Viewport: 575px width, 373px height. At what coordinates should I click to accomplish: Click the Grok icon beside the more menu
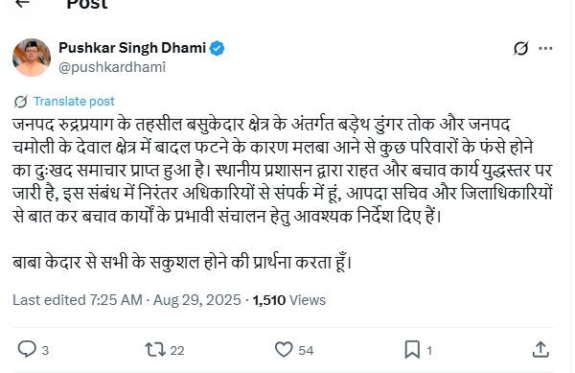(520, 48)
